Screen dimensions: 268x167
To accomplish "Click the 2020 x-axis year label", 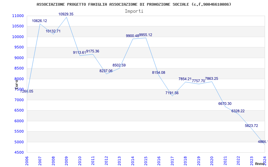I will tap(212, 161).
